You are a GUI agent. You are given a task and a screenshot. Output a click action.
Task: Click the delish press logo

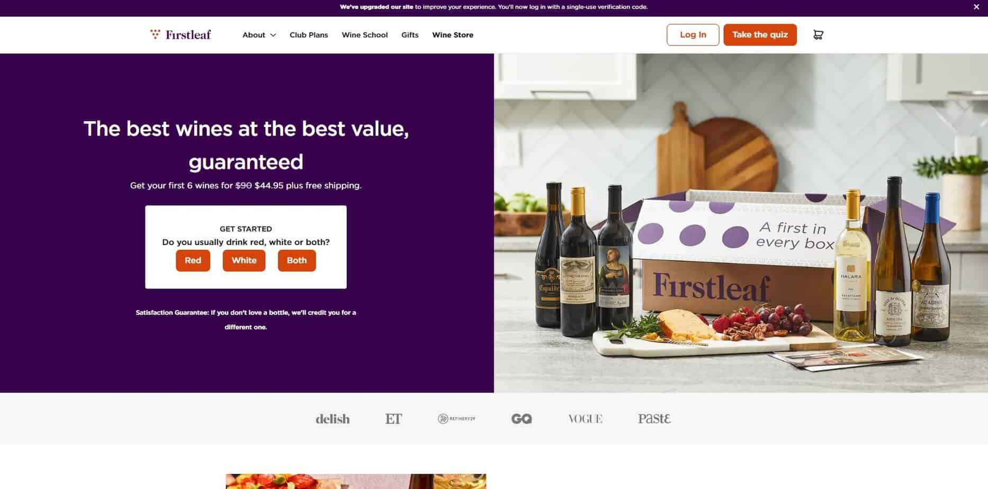pos(333,419)
